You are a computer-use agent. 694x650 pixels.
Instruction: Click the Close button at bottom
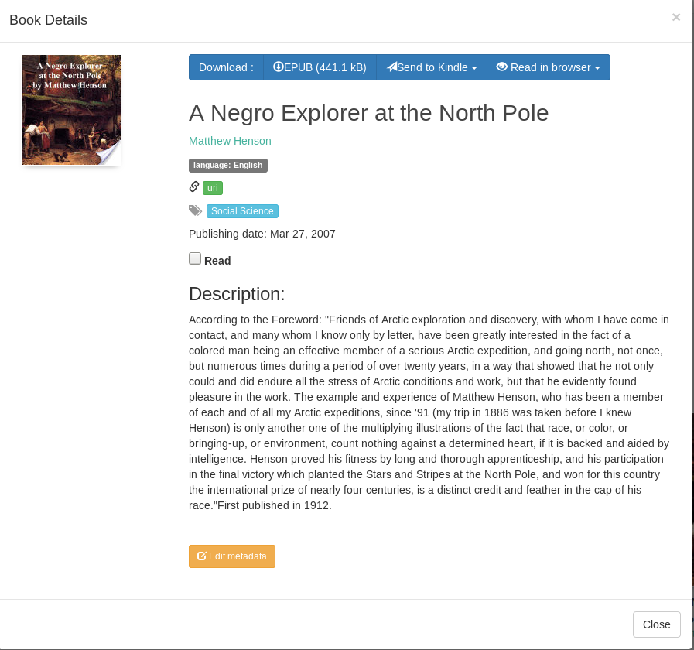click(656, 624)
